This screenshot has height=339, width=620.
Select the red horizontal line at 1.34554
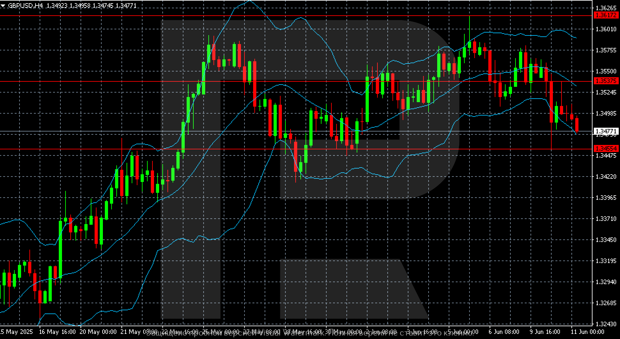click(x=296, y=149)
